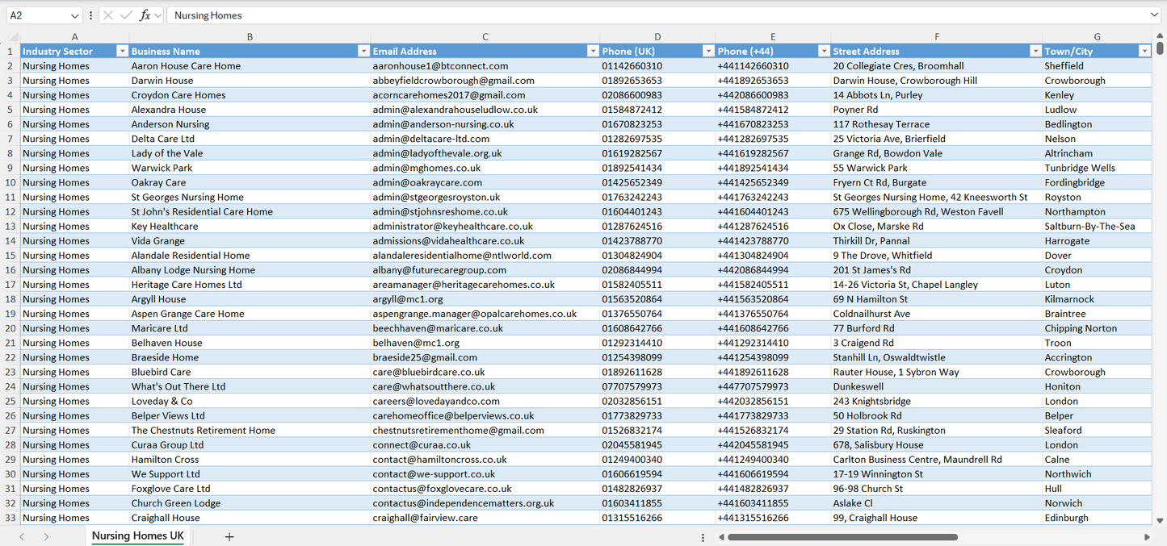The width and height of the screenshot is (1167, 546).
Task: Select cell connect@curaa.co.uk
Action: click(485, 444)
